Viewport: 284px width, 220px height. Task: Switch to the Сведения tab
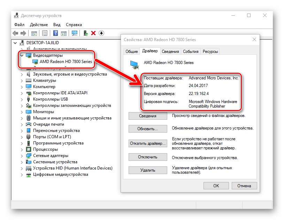click(x=170, y=51)
